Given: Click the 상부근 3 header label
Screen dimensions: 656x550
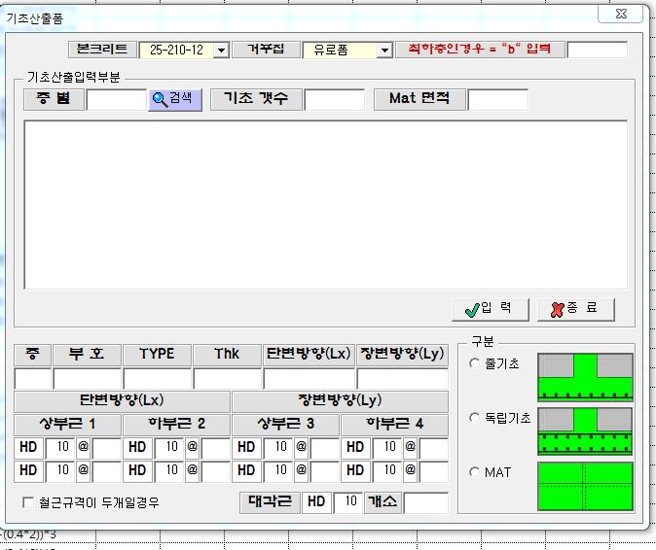Looking at the screenshot, I should [285, 425].
